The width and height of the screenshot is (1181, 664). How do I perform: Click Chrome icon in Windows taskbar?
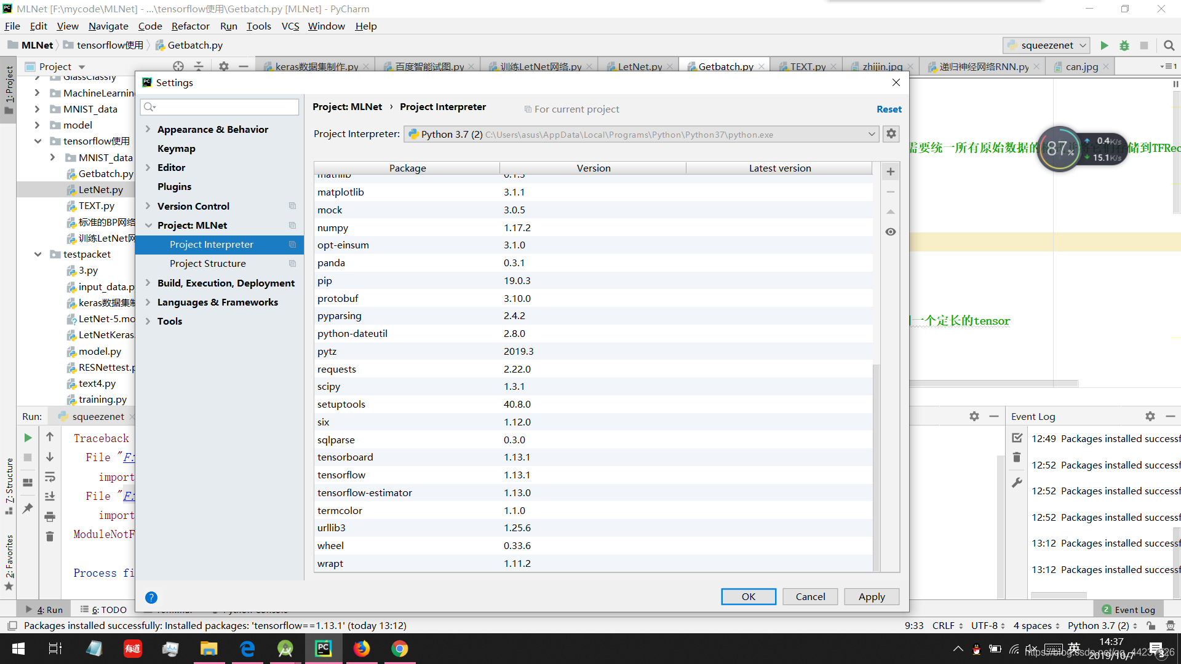click(400, 649)
